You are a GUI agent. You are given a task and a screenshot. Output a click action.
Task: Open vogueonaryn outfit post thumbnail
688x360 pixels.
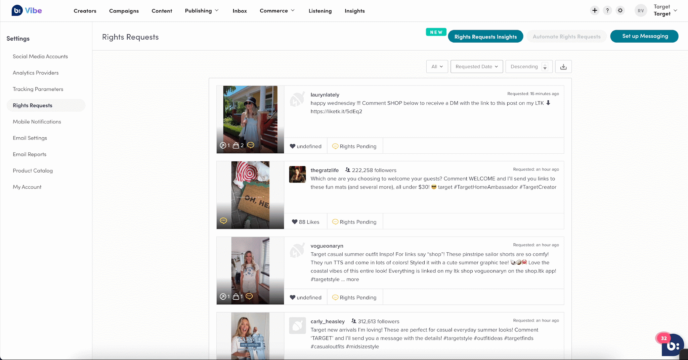pos(250,271)
